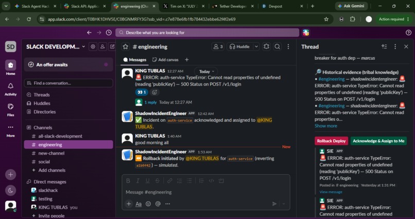Click the Find a conversation field
415x219 pixels.
click(x=68, y=83)
